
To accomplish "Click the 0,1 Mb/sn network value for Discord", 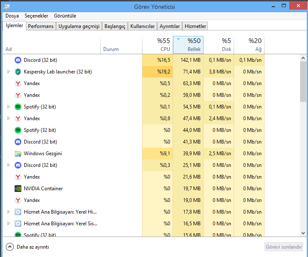I will [250, 60].
